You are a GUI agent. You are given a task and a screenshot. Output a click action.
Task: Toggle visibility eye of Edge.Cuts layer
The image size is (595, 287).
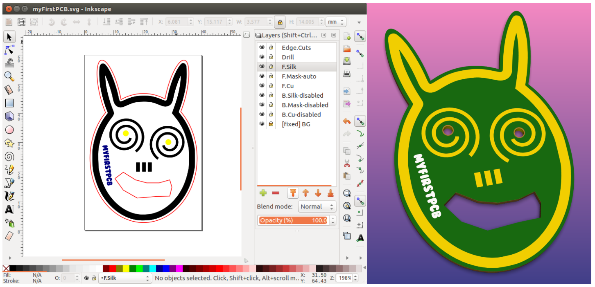(262, 48)
